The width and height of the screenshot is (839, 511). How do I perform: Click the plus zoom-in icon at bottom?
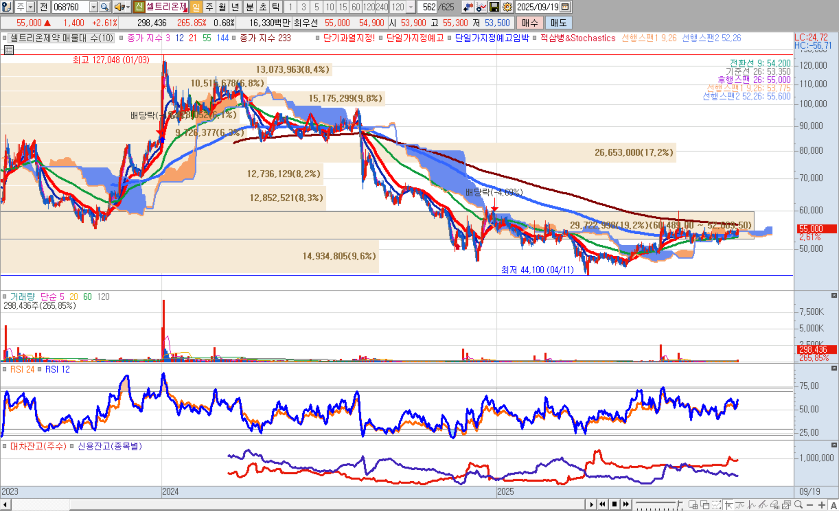[x=822, y=505]
